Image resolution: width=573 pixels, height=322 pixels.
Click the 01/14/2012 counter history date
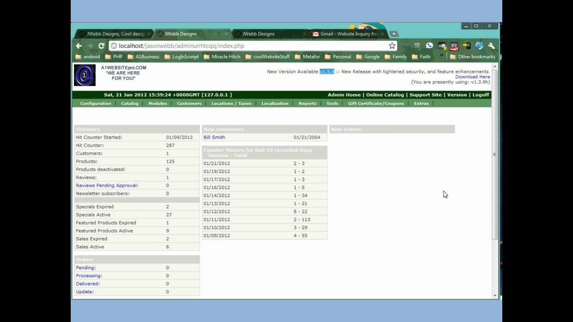[217, 195]
